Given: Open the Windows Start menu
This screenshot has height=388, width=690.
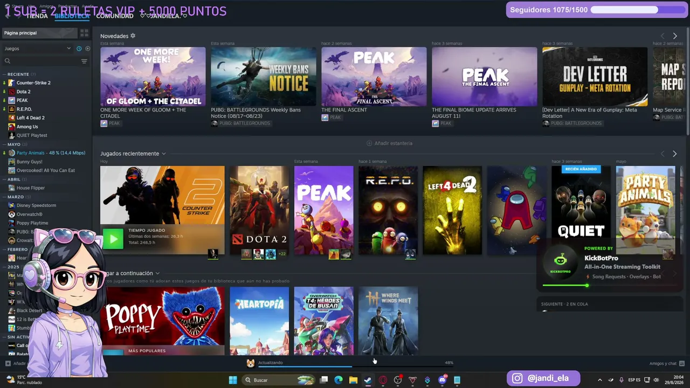Looking at the screenshot, I should coord(233,380).
